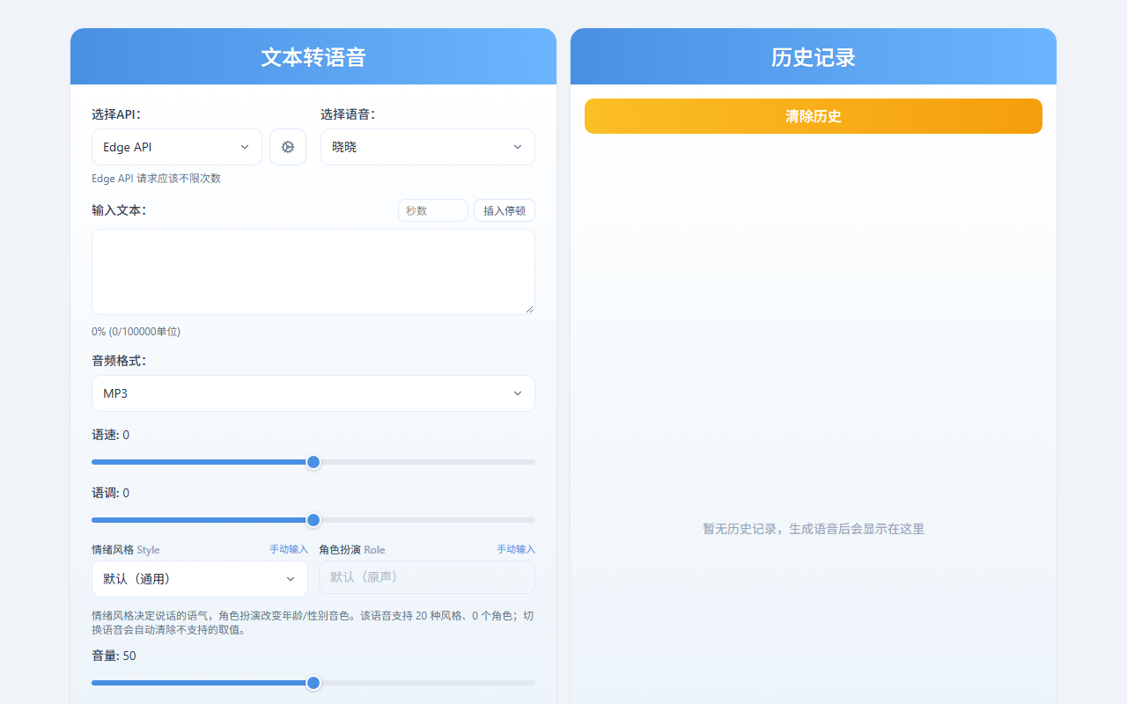Viewport: 1127px width, 704px height.
Task: Open the 选择API dropdown showing Edge API
Action: pyautogui.click(x=177, y=147)
